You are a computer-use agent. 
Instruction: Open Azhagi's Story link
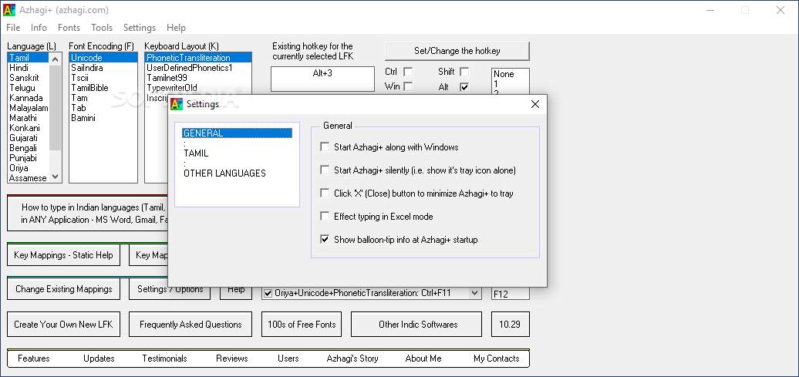pyautogui.click(x=352, y=358)
